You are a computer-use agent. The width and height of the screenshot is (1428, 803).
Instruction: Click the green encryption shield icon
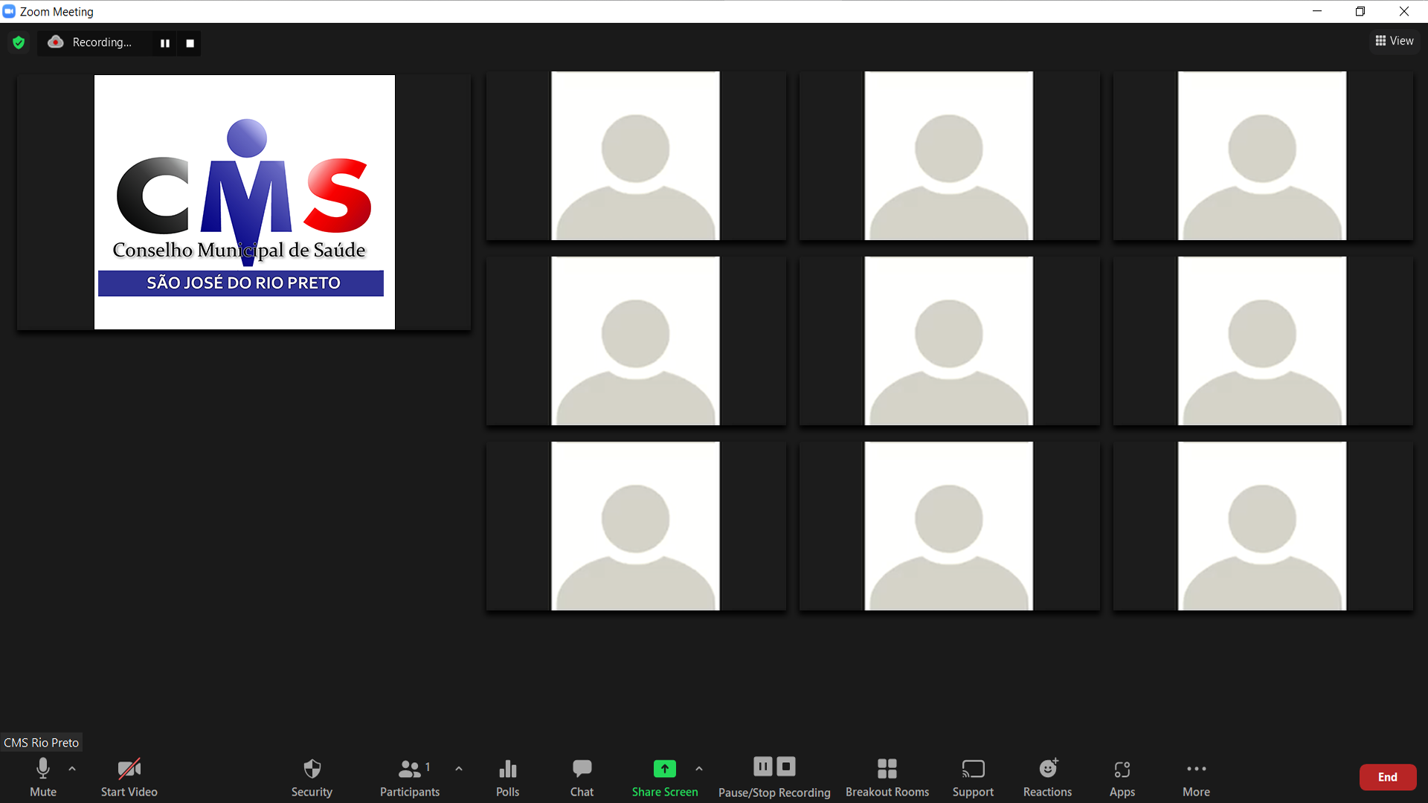coord(19,42)
